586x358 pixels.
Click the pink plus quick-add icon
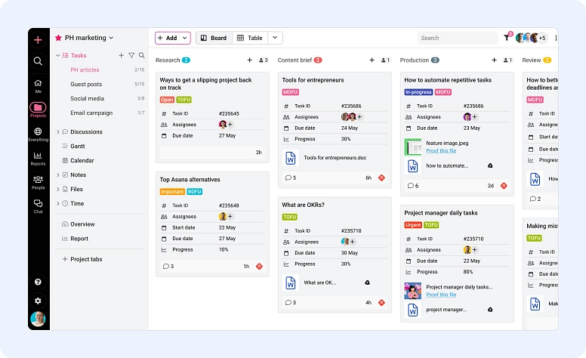pos(38,39)
